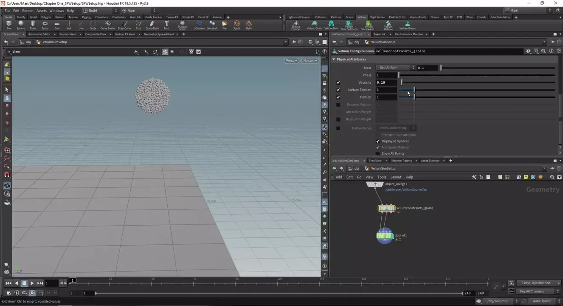This screenshot has width=563, height=306.
Task: Select the Metaball shelf tool
Action: (212, 25)
